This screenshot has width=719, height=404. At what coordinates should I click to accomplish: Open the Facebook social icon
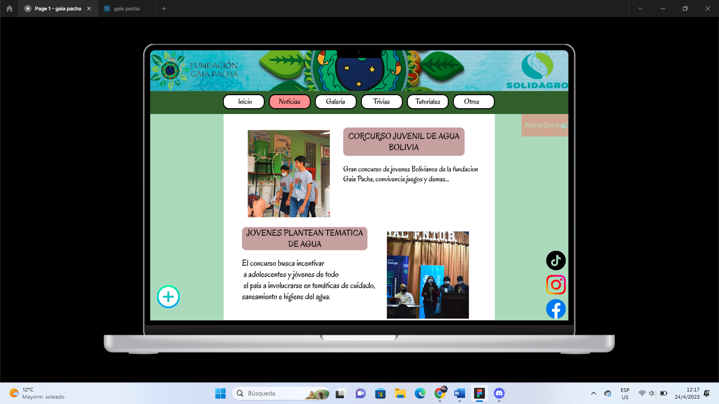tap(556, 309)
